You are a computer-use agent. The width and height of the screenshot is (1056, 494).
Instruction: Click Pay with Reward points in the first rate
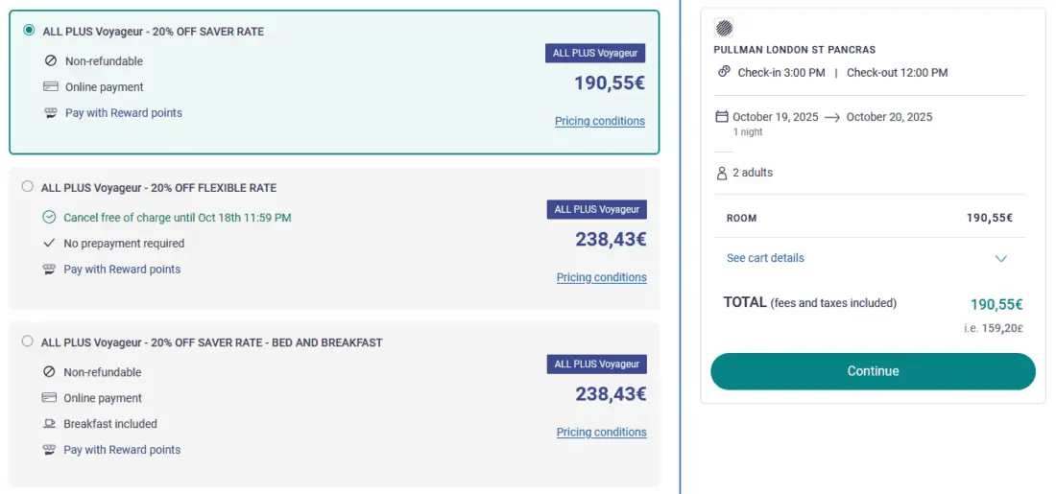123,112
